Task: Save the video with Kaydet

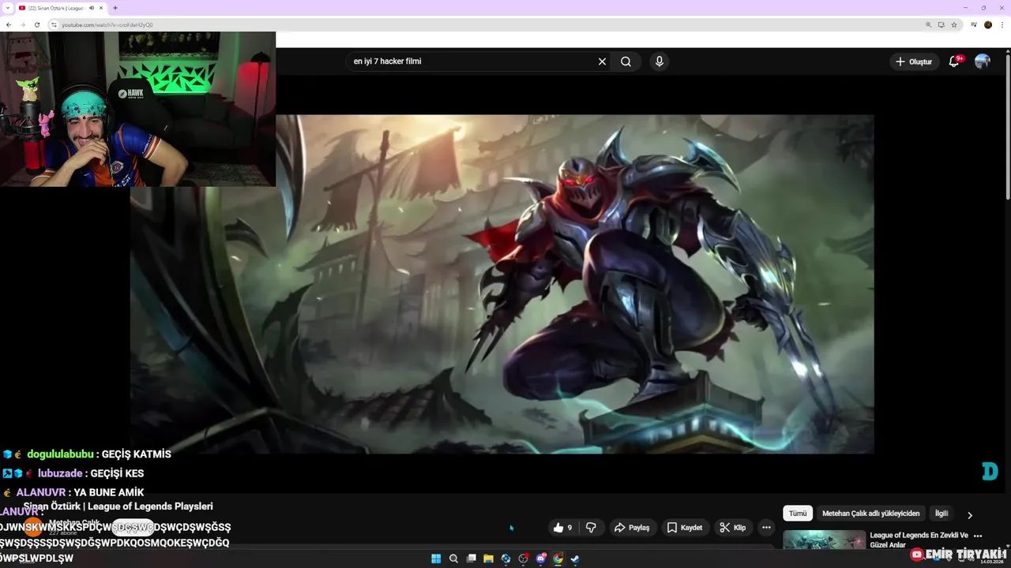Action: 684,528
